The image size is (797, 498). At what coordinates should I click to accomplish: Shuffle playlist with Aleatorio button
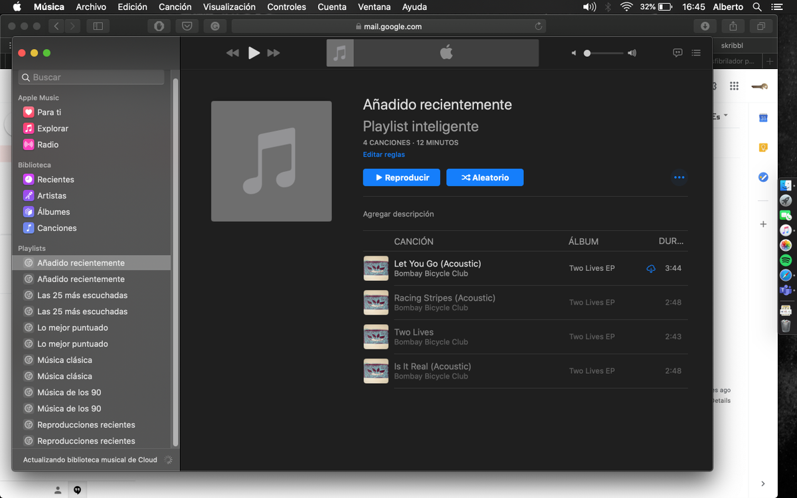[485, 177]
